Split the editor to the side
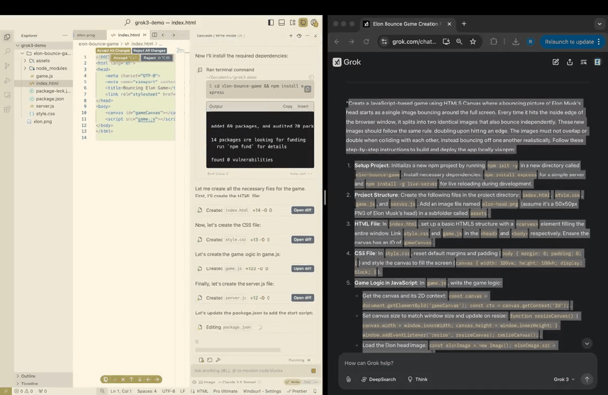The image size is (608, 395). [x=155, y=35]
